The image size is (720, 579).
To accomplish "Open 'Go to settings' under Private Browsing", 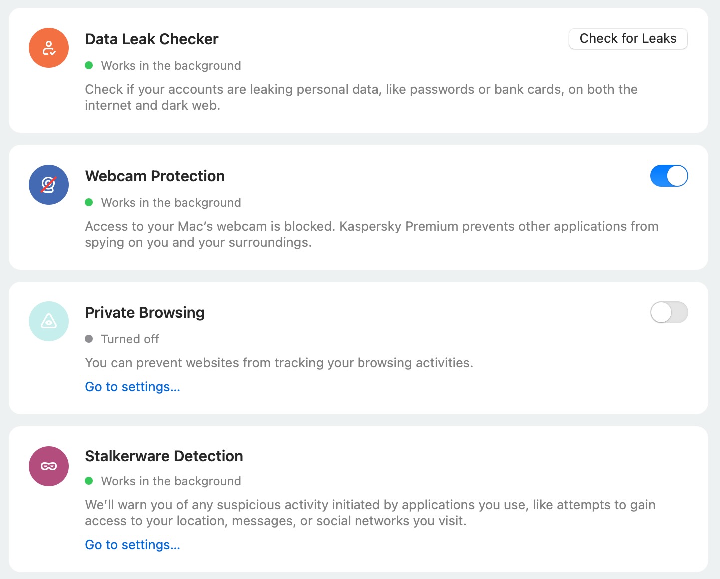I will 132,387.
